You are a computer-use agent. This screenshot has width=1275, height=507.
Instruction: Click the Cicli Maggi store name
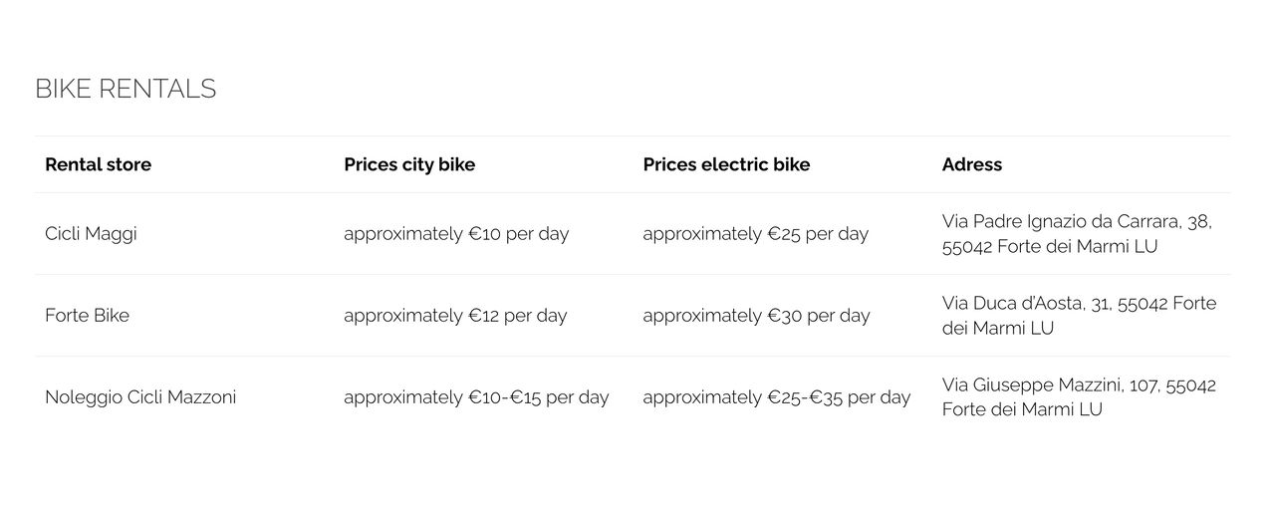[x=91, y=234]
